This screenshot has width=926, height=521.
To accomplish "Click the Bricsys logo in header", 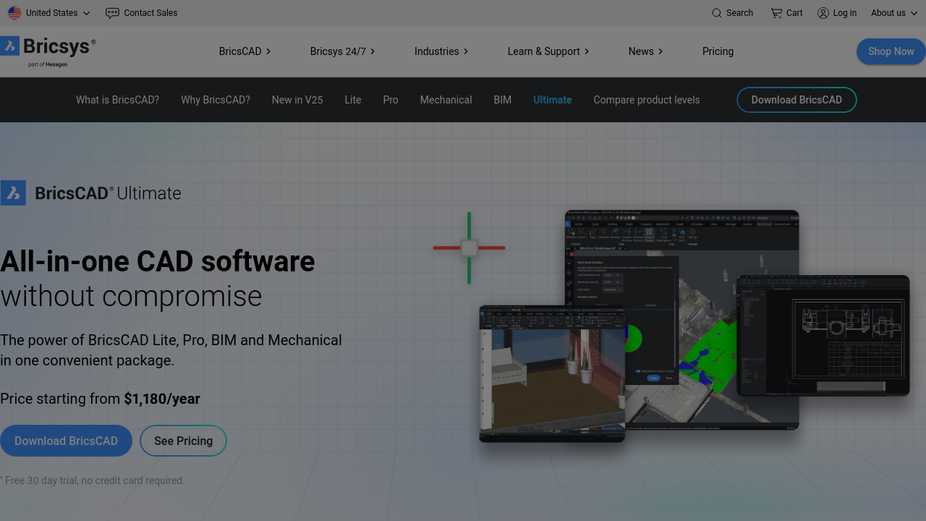I will [x=48, y=51].
